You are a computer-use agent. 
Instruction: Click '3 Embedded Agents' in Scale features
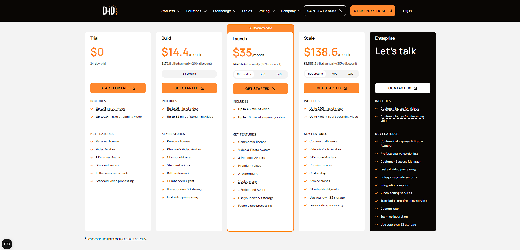pyautogui.click(x=324, y=189)
